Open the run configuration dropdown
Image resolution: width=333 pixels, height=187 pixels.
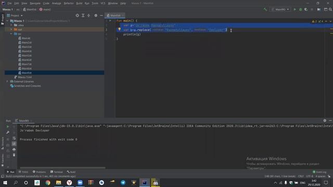pos(280,9)
